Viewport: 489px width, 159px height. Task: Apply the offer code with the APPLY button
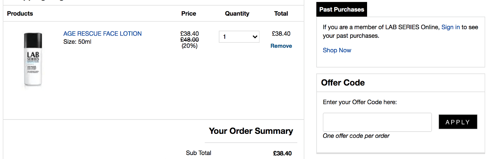458,122
